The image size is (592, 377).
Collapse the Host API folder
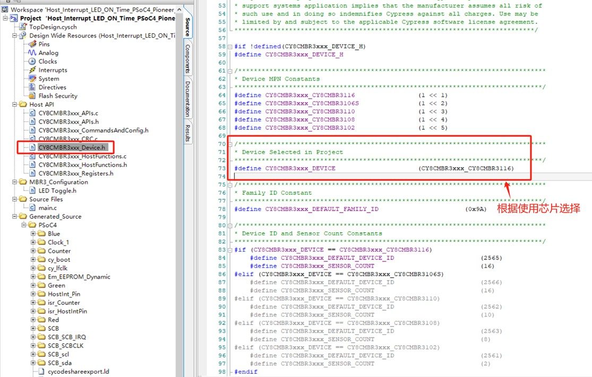coord(14,104)
